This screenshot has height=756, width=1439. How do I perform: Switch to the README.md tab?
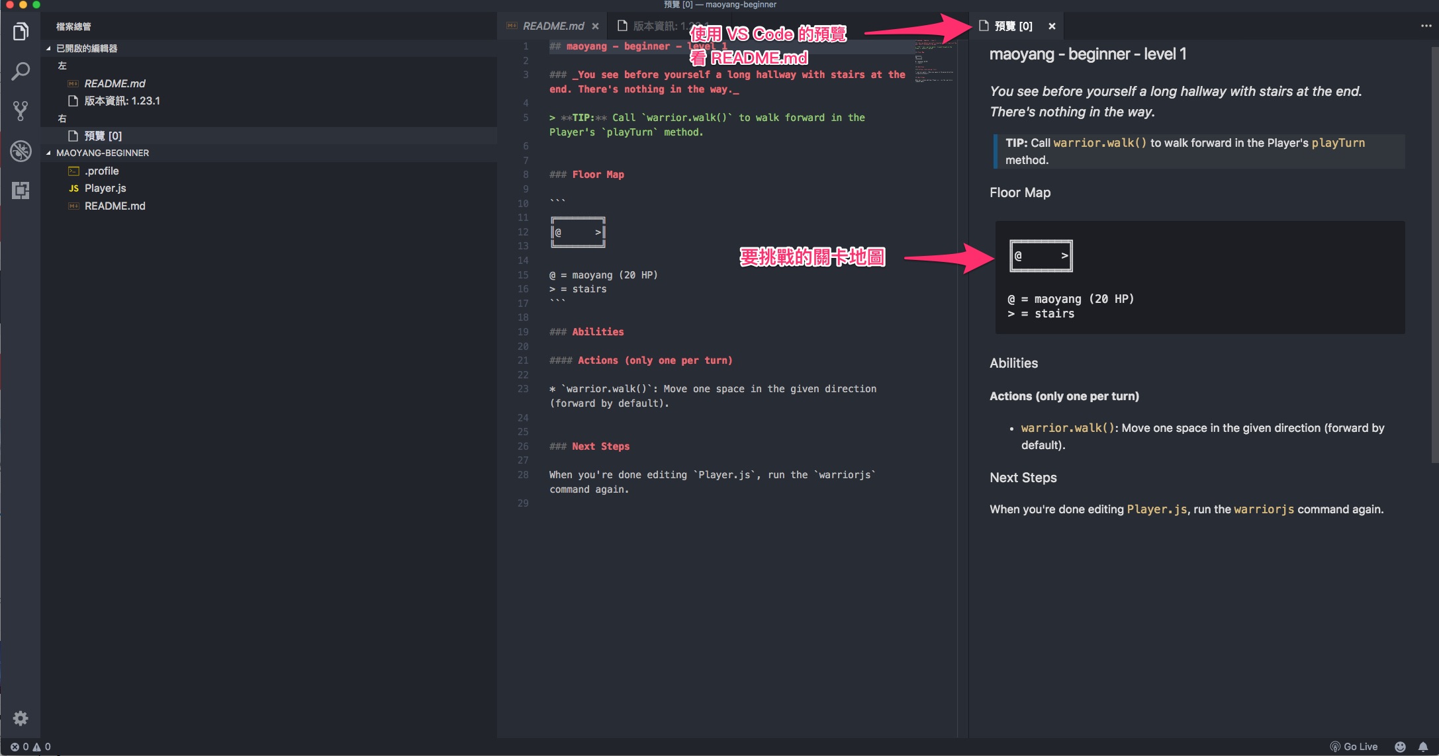tap(553, 26)
